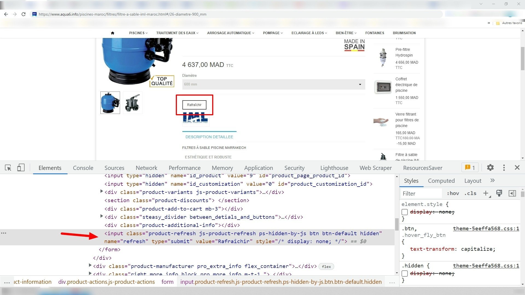Open the Diamètre 600 mm dropdown

coord(273,84)
